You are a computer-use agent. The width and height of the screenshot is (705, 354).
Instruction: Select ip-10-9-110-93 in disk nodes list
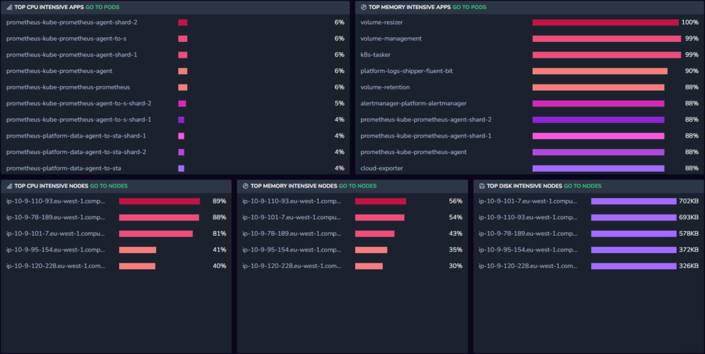pos(528,217)
